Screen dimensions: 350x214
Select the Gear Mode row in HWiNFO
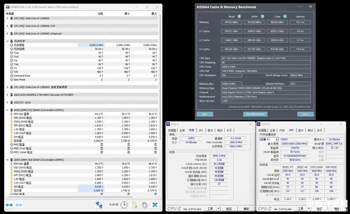84,79
